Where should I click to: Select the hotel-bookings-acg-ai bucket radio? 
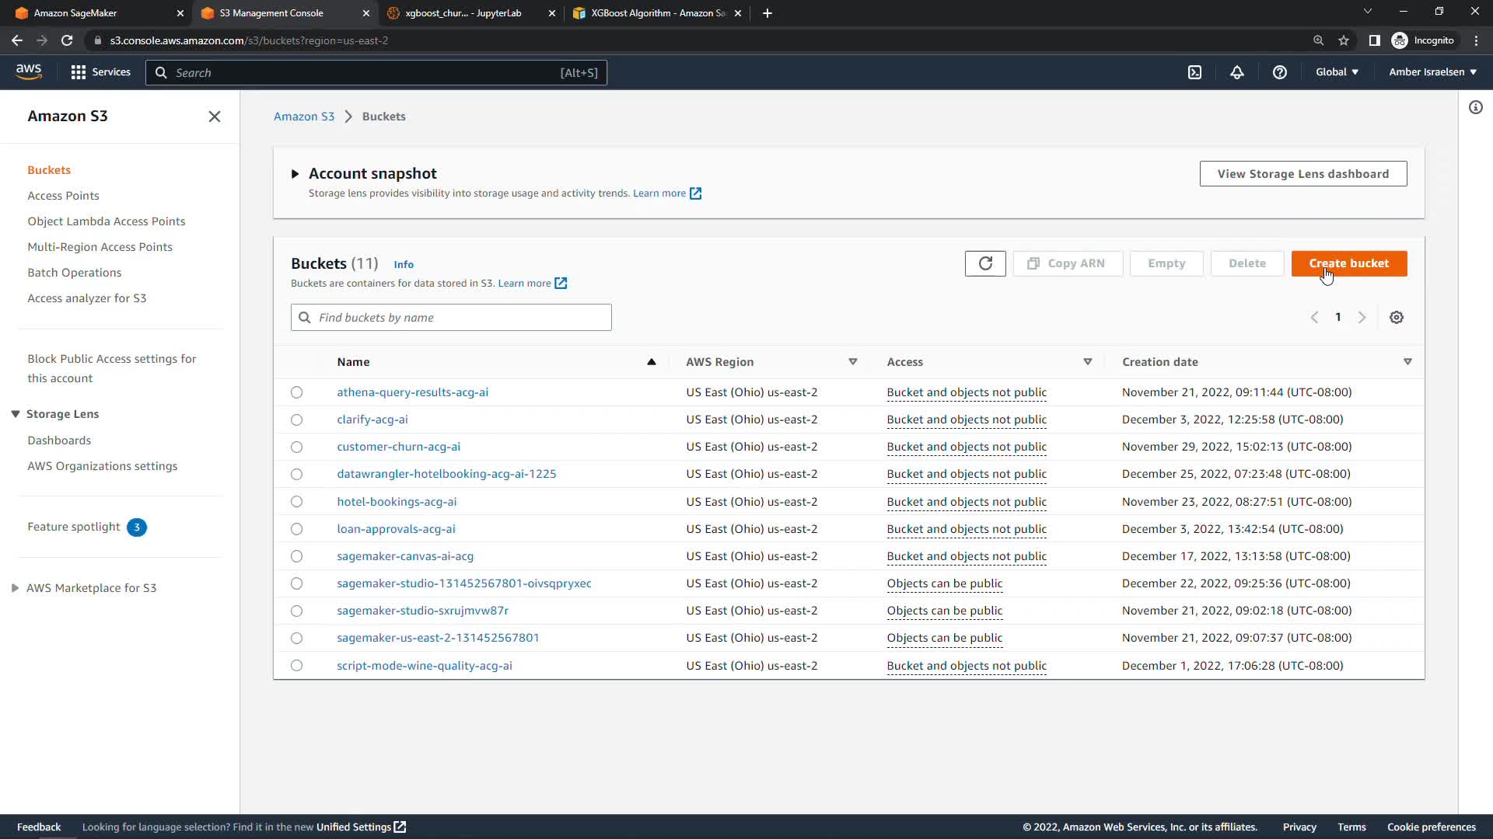pos(296,502)
